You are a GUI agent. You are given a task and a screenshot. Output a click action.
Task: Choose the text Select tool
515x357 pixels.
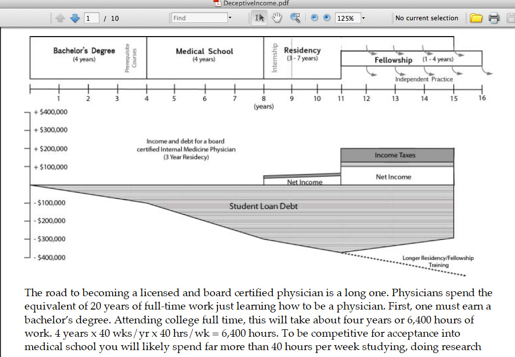(x=259, y=18)
